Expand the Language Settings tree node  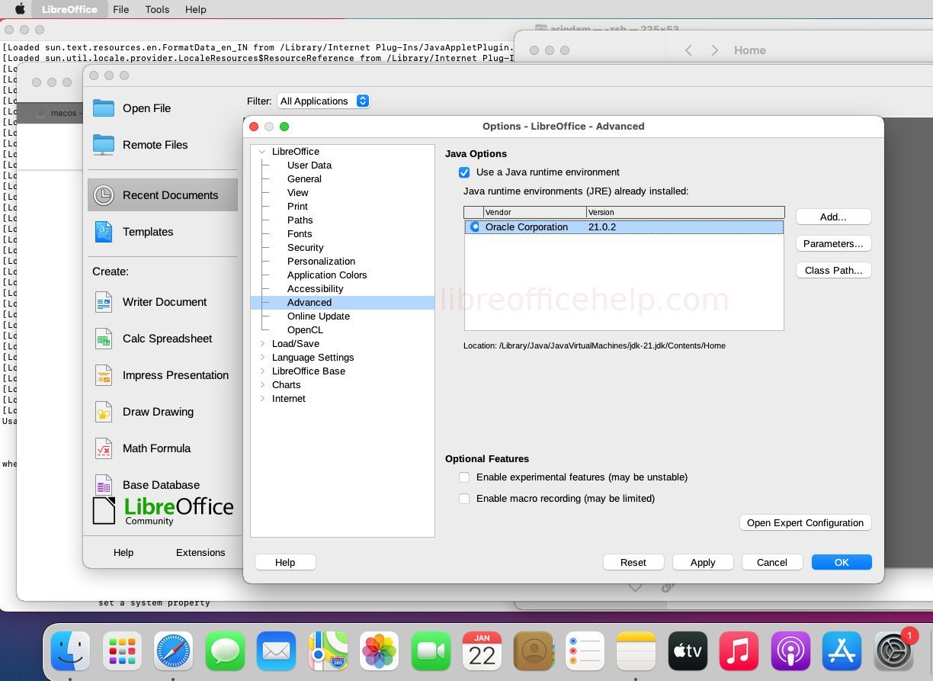pos(262,358)
